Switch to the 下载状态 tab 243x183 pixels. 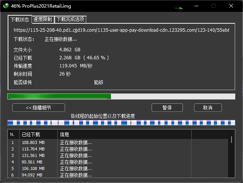pos(20,19)
